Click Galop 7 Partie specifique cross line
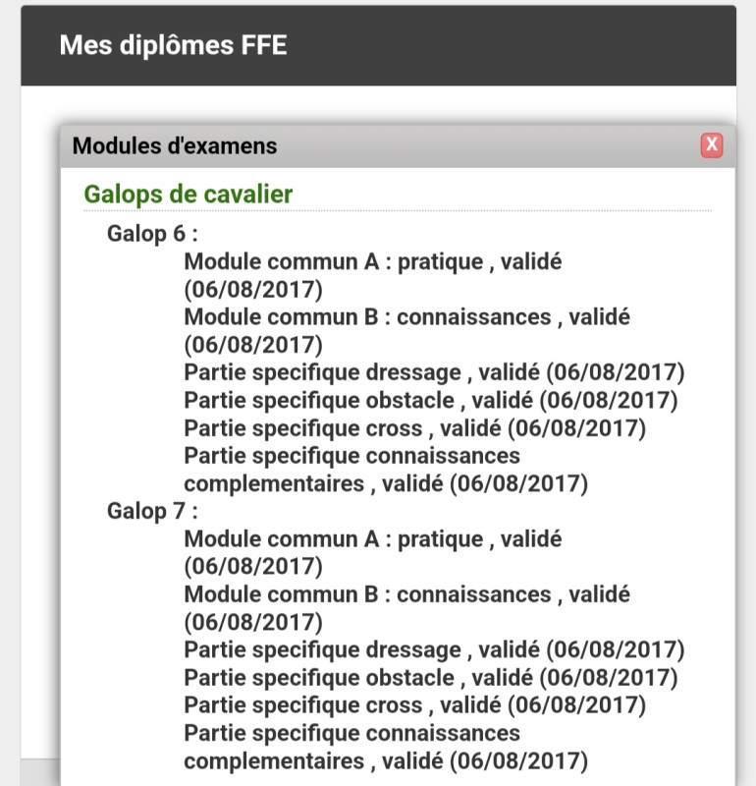 coord(415,705)
